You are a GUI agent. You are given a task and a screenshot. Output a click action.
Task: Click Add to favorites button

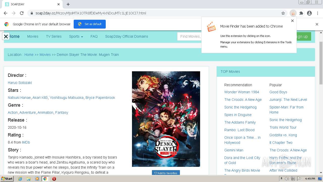(166, 173)
